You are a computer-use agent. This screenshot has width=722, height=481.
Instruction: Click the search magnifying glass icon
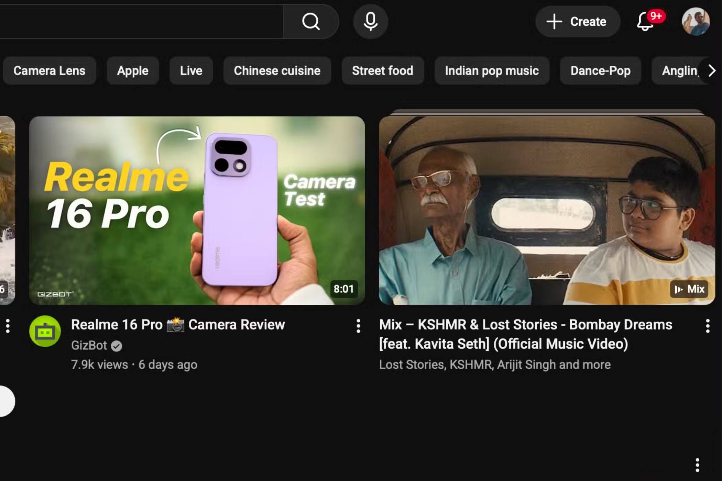[310, 22]
